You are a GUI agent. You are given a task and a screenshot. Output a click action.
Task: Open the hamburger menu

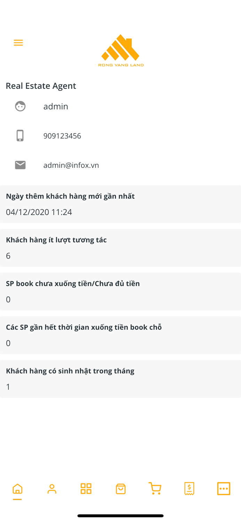[18, 43]
